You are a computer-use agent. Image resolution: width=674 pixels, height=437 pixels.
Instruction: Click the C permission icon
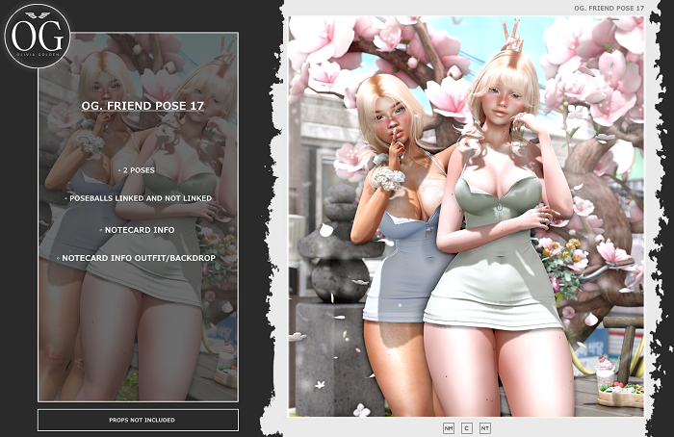[467, 428]
